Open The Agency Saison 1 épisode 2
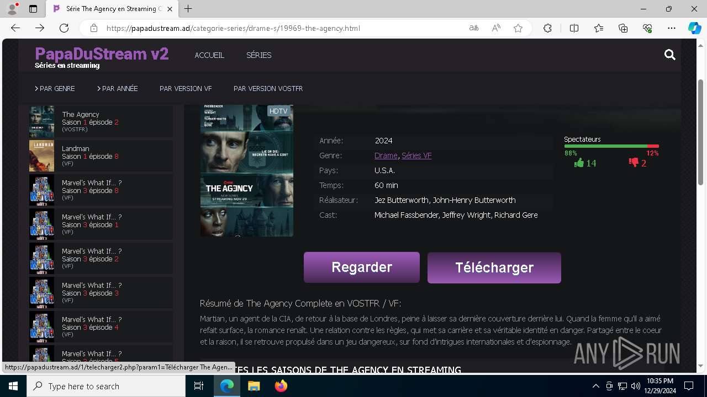The image size is (707, 397). (x=101, y=122)
